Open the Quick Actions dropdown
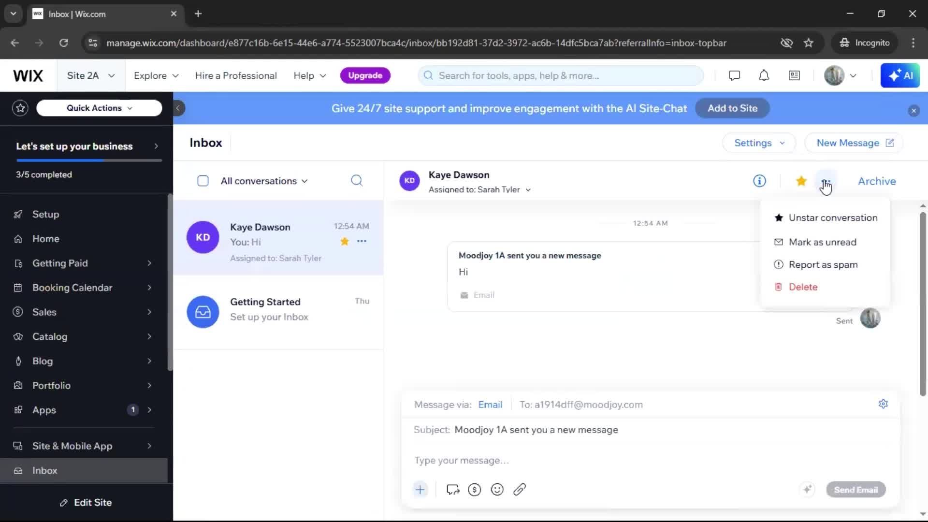This screenshot has height=522, width=928. click(99, 108)
